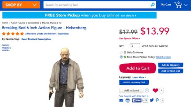Click the red Add to Cart button
The height and width of the screenshot is (107, 191).
(x=138, y=68)
